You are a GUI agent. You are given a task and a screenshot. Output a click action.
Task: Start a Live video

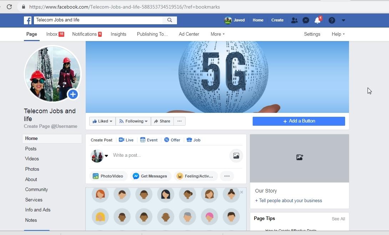tap(126, 140)
